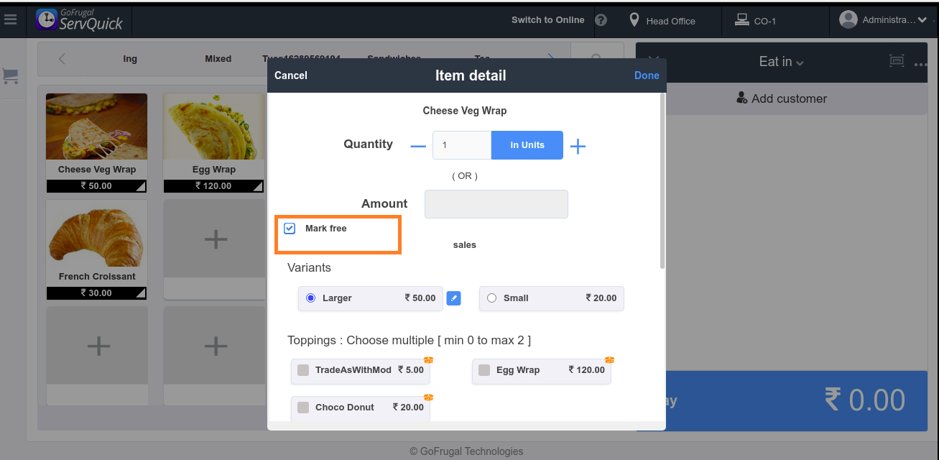
Task: Select the Cheese Veg Wrap item thumbnail
Action: (96, 126)
